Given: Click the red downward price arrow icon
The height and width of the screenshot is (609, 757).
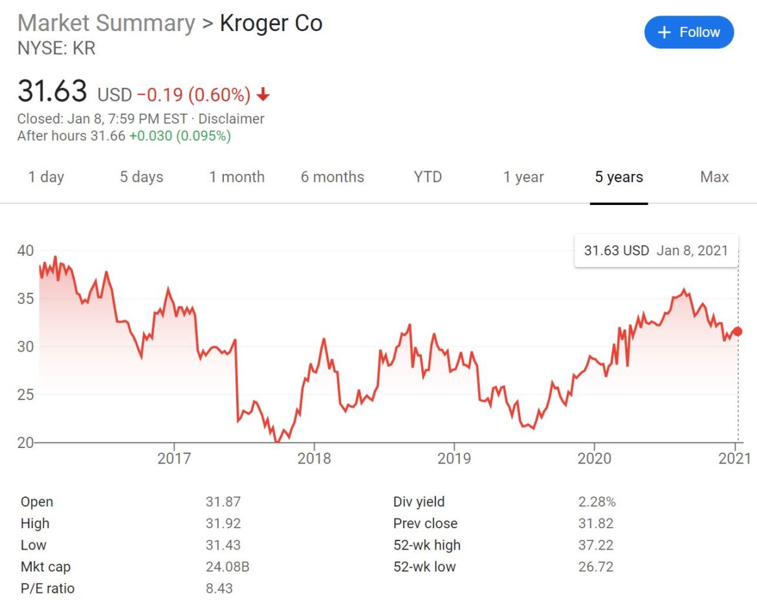Looking at the screenshot, I should pyautogui.click(x=262, y=94).
